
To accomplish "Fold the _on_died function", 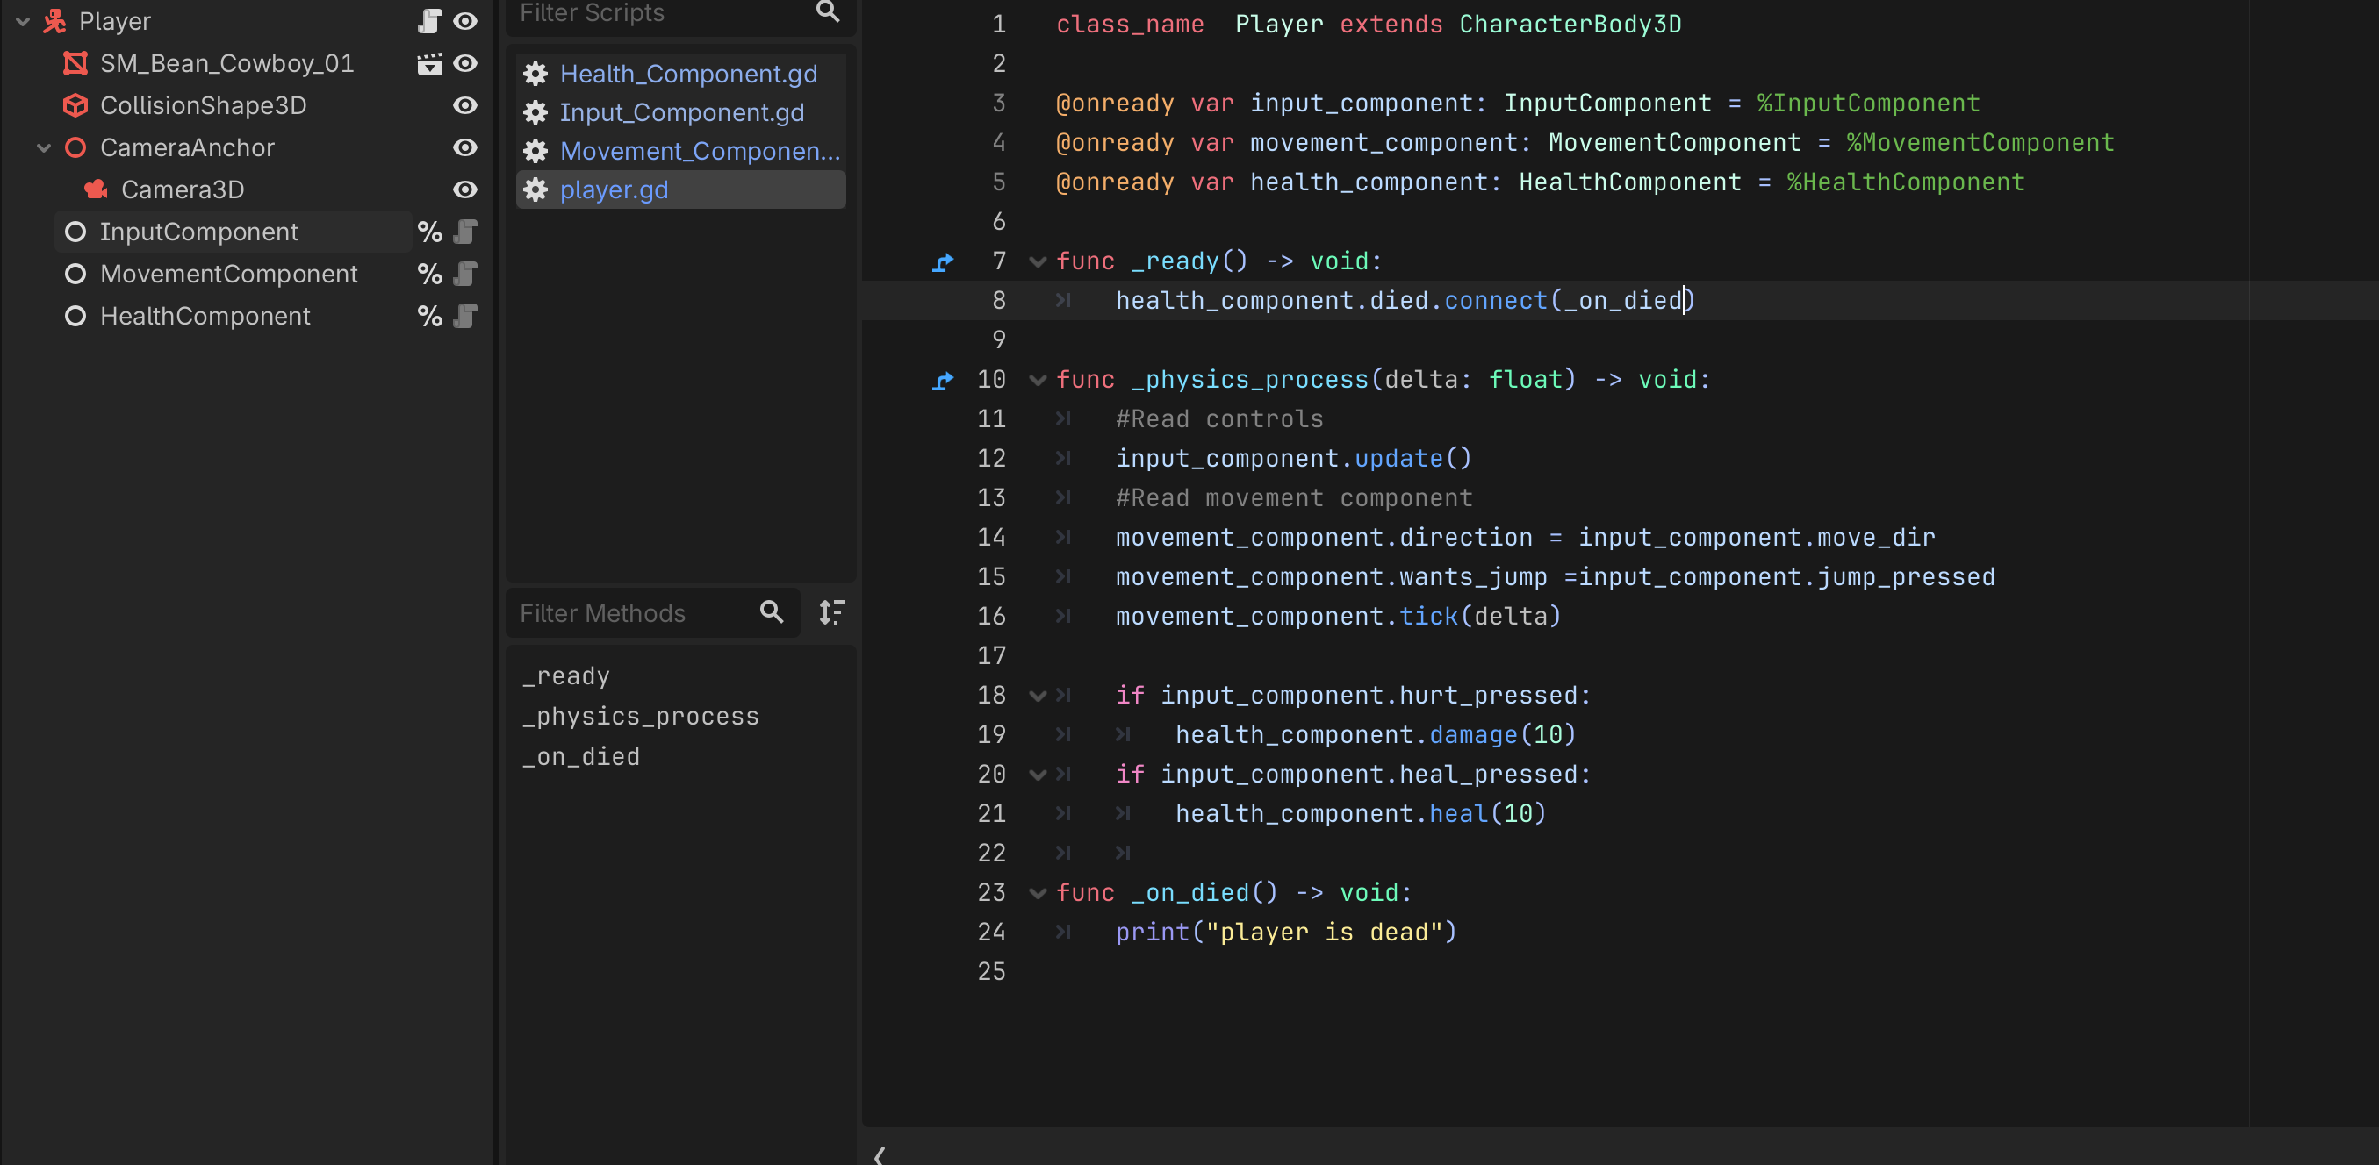I will (1038, 894).
